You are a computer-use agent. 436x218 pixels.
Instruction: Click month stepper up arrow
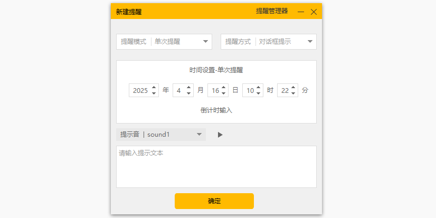[x=189, y=88]
